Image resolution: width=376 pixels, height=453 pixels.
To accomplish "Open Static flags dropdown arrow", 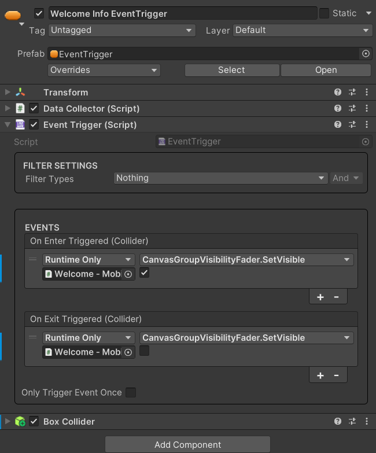I will (368, 13).
